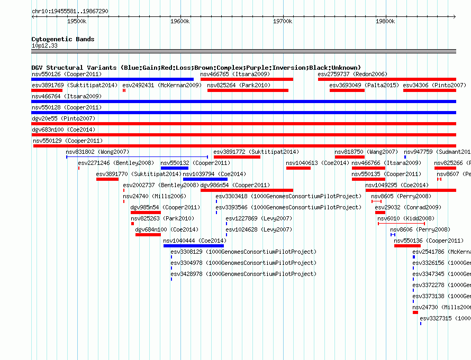Screen dimensions: 471x360
Task: Click the esv3891769 (Suktitipat2014) label
Action: coord(75,85)
